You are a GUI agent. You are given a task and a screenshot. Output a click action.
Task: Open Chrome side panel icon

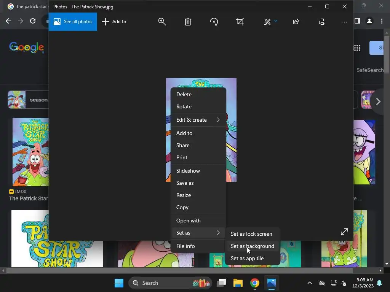click(357, 21)
